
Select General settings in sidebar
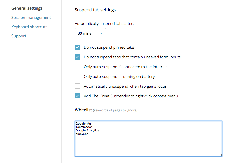pyautogui.click(x=27, y=8)
